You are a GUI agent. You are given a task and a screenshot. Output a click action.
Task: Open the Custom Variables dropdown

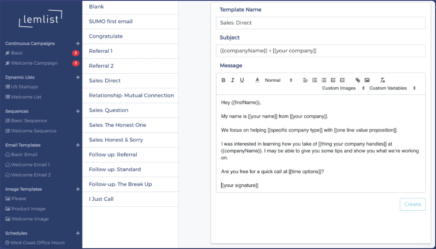point(388,88)
